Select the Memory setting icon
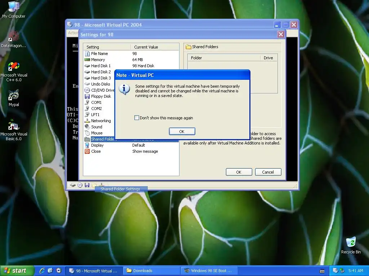Viewport: 369px width, 276px height. 87,60
